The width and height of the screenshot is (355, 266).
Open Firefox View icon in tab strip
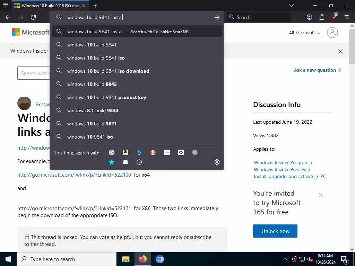point(6,6)
